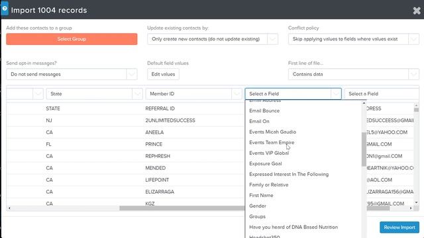
Task: Click the table scroll left arrow
Action: tap(9, 208)
